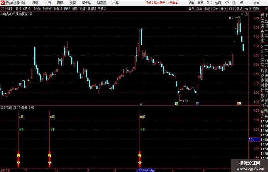
Task: Expand the 更多 periods dropdown
Action: click(102, 9)
